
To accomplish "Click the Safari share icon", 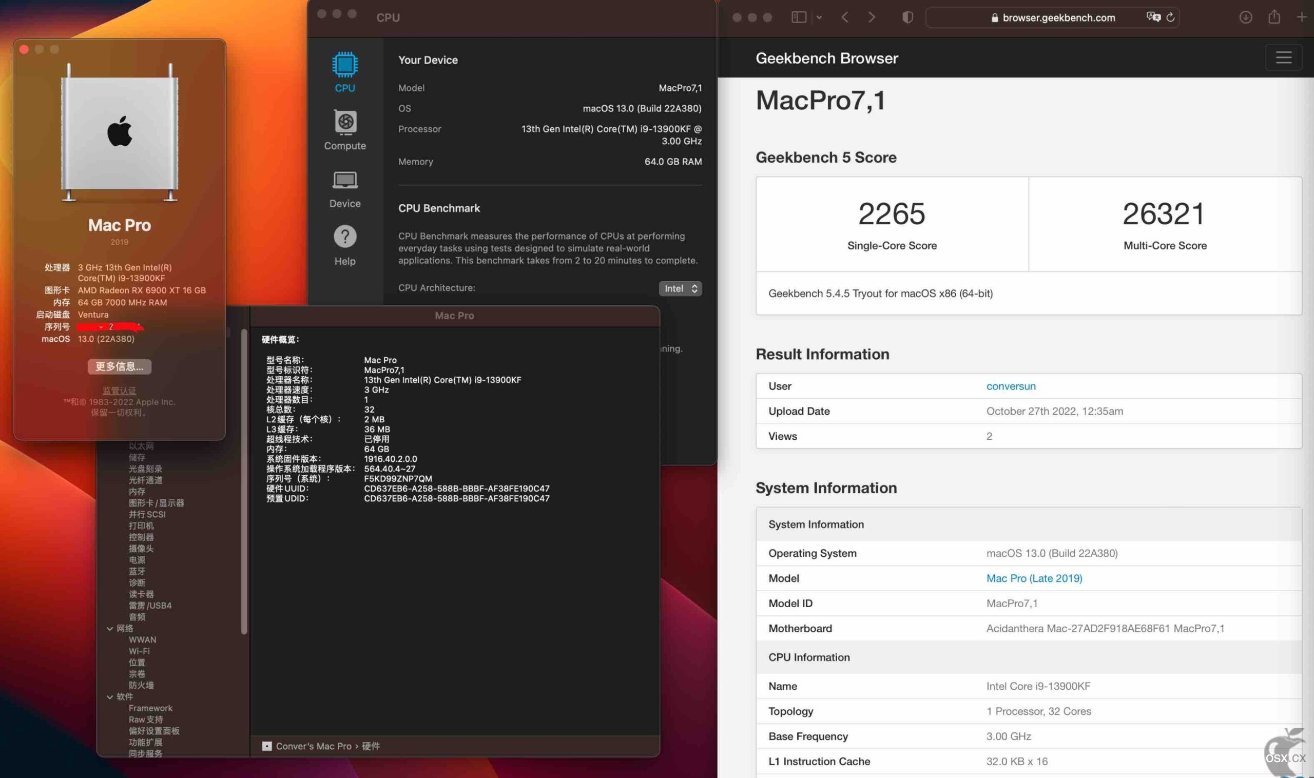I will [x=1273, y=17].
